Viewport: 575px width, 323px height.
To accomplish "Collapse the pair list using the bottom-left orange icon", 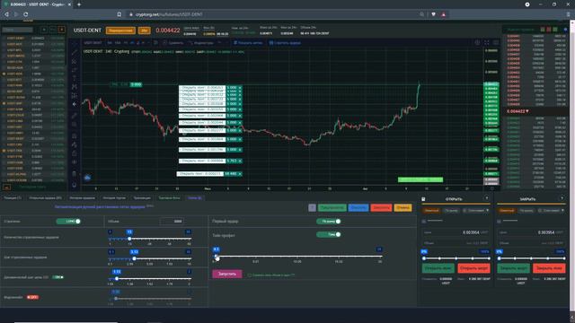I will point(6,188).
